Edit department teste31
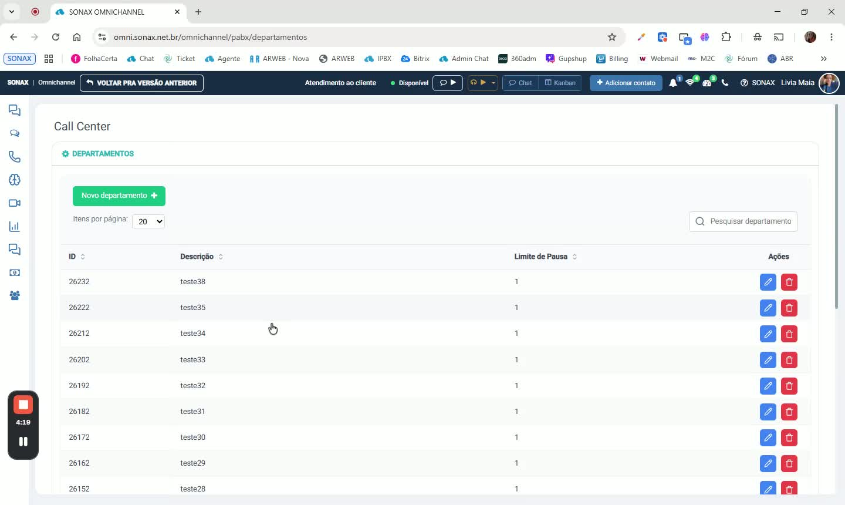Viewport: 845px width, 505px height. (768, 412)
